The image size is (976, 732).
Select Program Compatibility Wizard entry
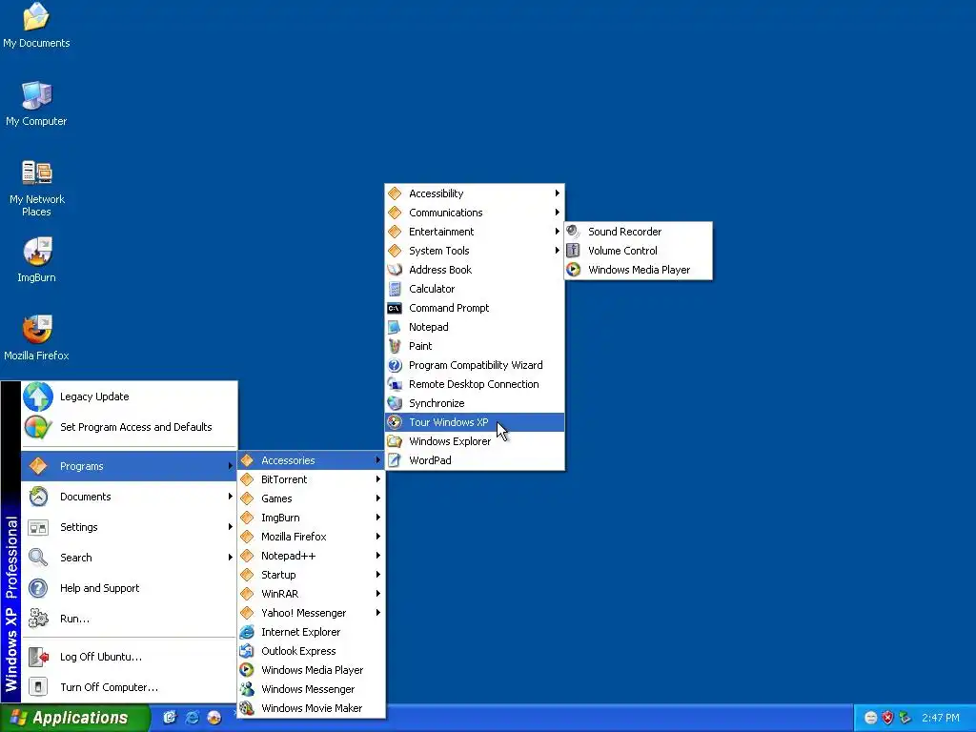475,365
